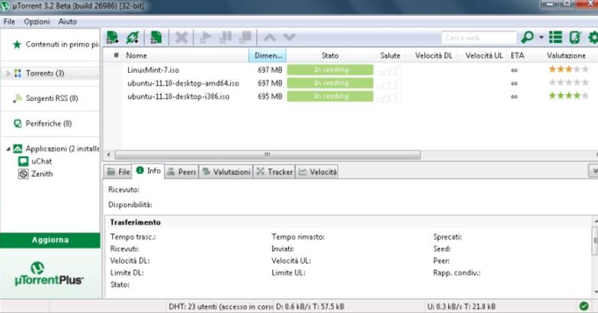The height and width of the screenshot is (313, 598).
Task: Click In seeding bar for ubuntu i386
Action: click(330, 96)
